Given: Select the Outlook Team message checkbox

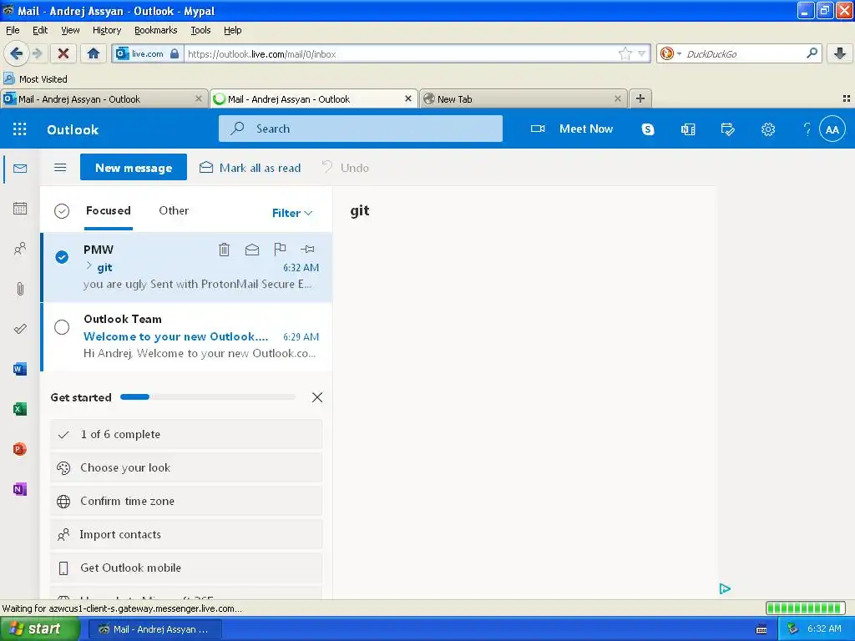Looking at the screenshot, I should pyautogui.click(x=62, y=327).
